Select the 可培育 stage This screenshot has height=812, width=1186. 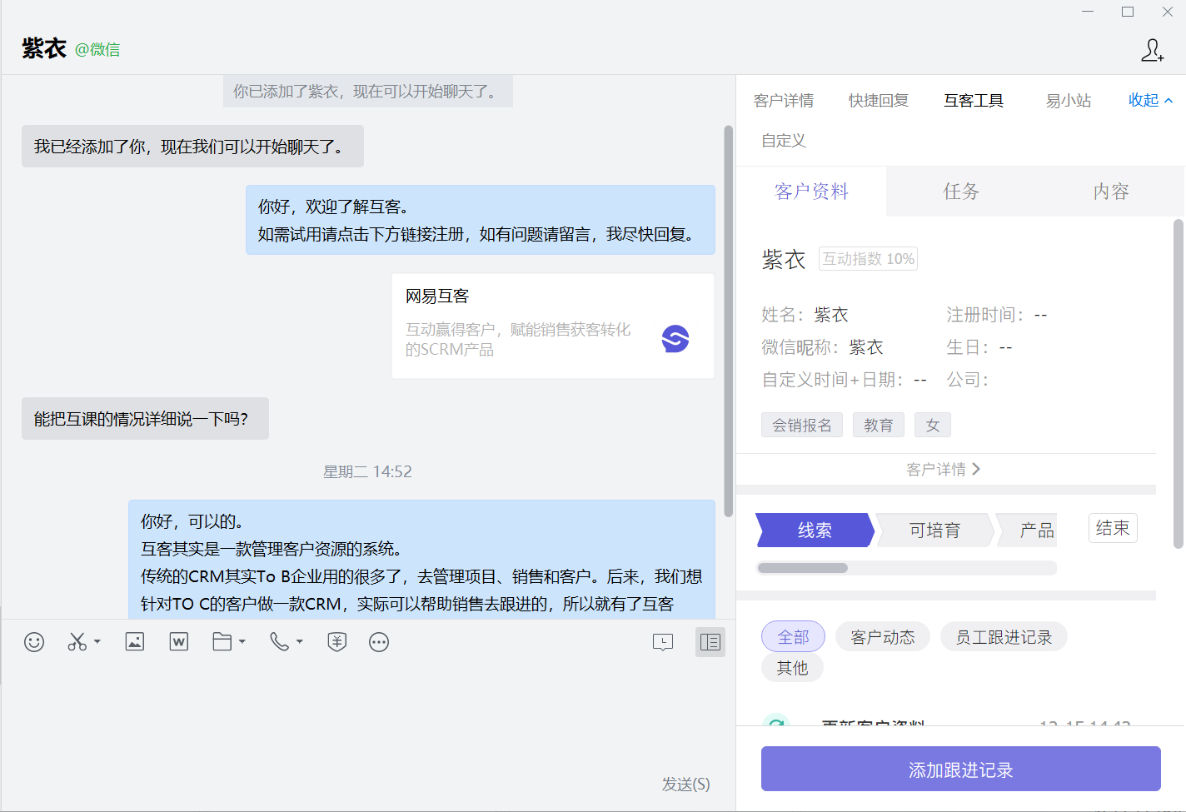point(934,531)
